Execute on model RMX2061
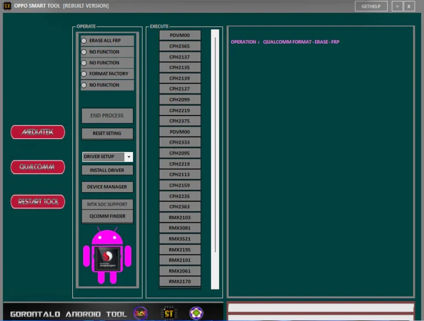The image size is (424, 321). [x=180, y=271]
